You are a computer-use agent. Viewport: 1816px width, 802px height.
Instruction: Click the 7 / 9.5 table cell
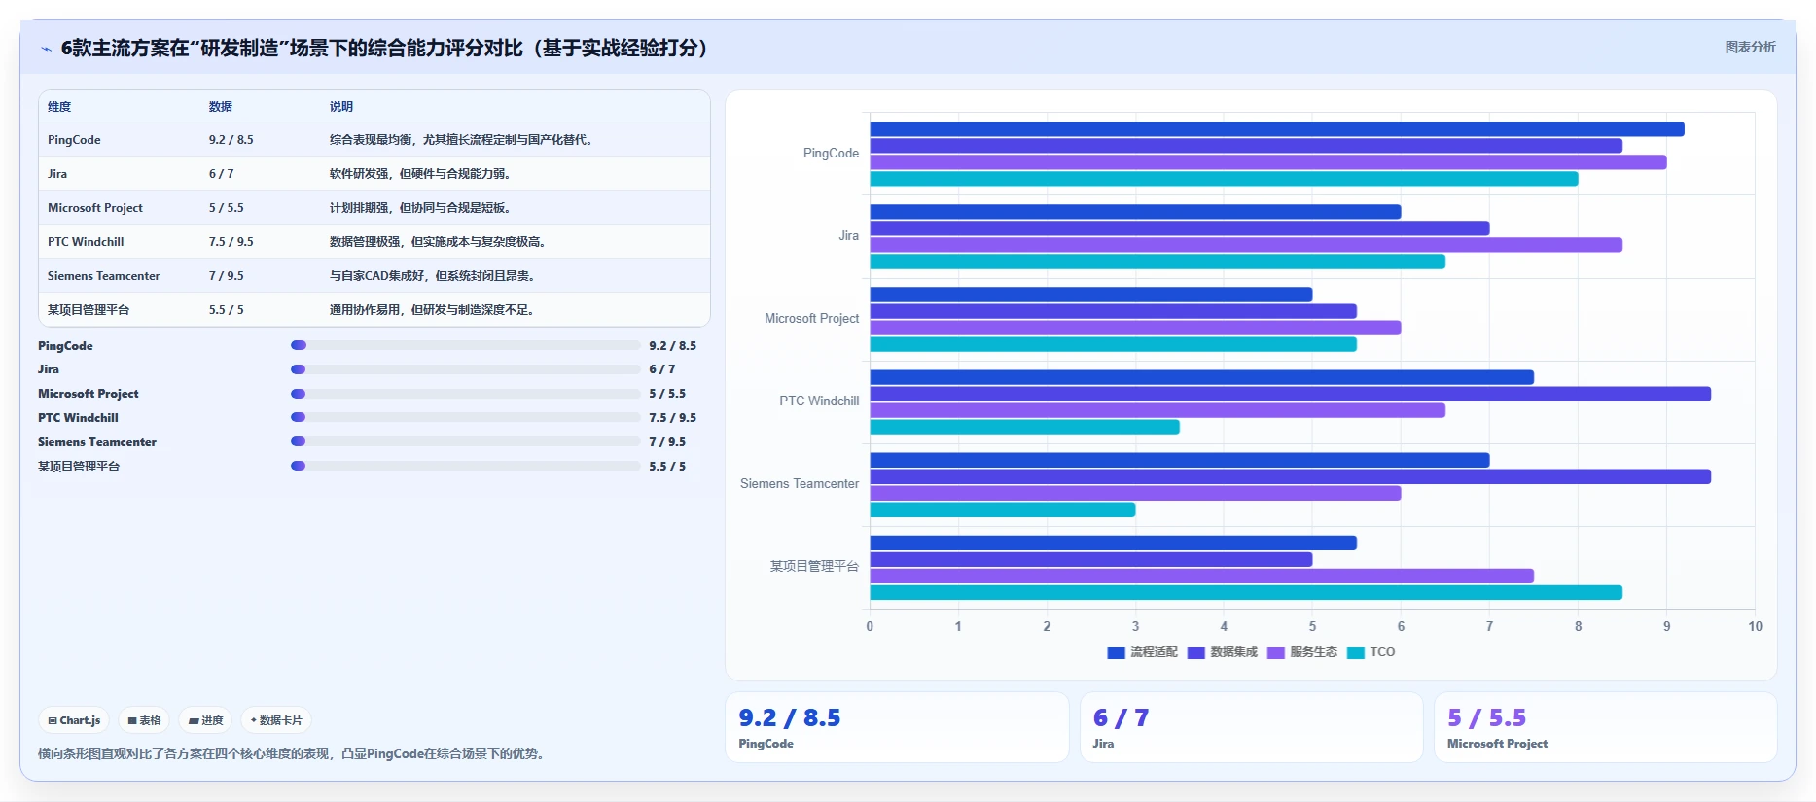226,276
